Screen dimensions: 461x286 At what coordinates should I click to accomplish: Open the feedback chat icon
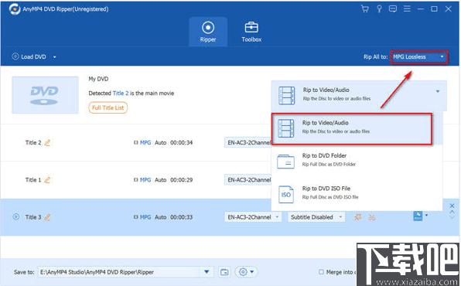point(393,9)
